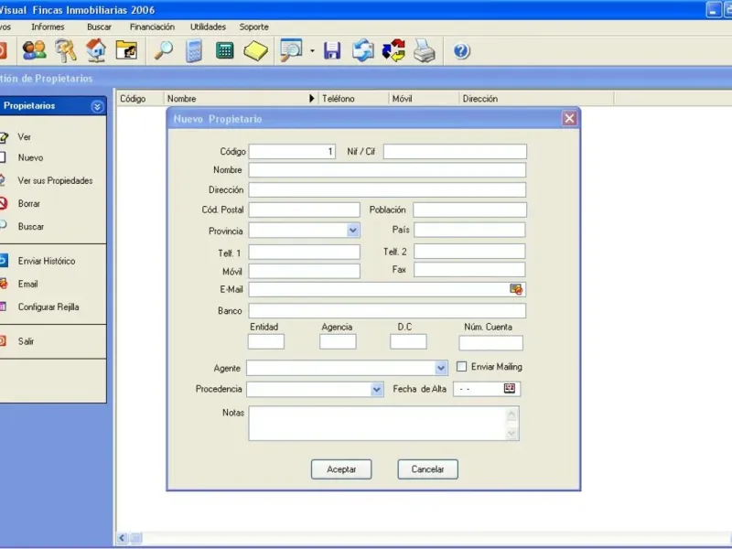
Task: Click the Cancelar button
Action: (x=427, y=469)
